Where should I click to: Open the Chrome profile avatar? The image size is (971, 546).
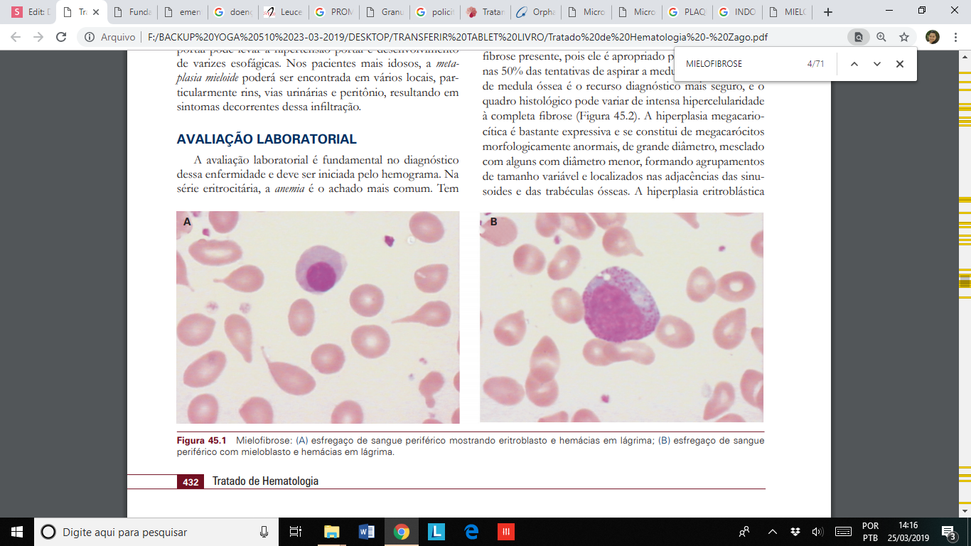coord(932,37)
